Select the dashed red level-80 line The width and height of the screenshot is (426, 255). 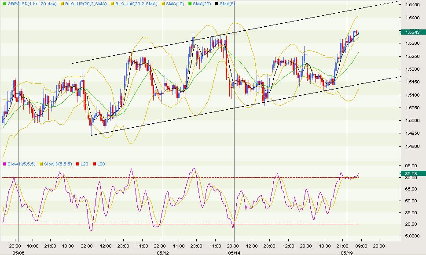180,177
